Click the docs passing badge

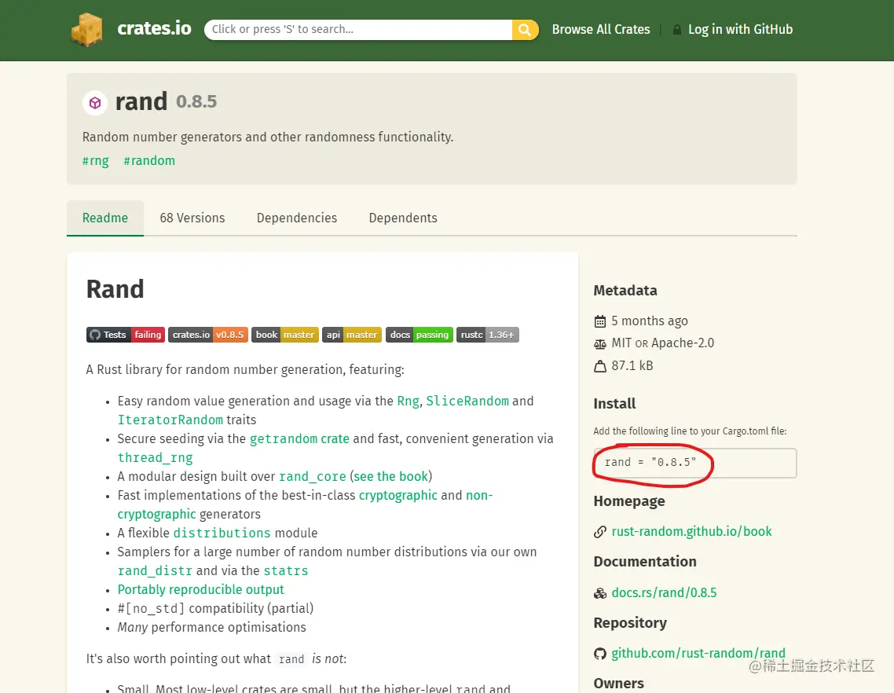[x=419, y=335]
